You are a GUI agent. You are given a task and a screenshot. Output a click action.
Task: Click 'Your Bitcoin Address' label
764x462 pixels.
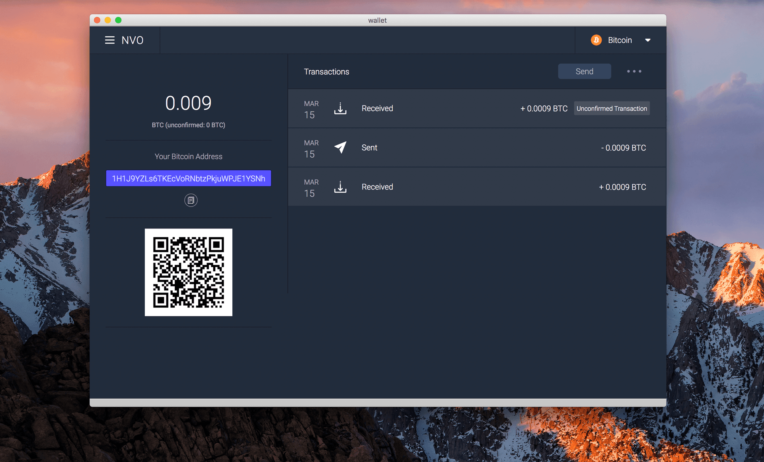189,156
